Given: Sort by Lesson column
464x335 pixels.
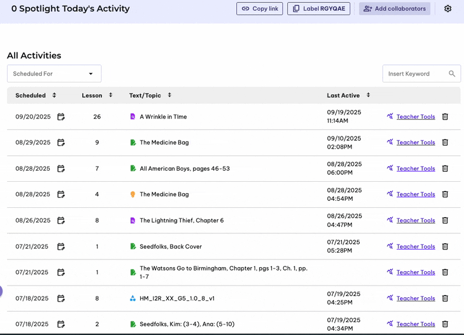Looking at the screenshot, I should point(111,95).
